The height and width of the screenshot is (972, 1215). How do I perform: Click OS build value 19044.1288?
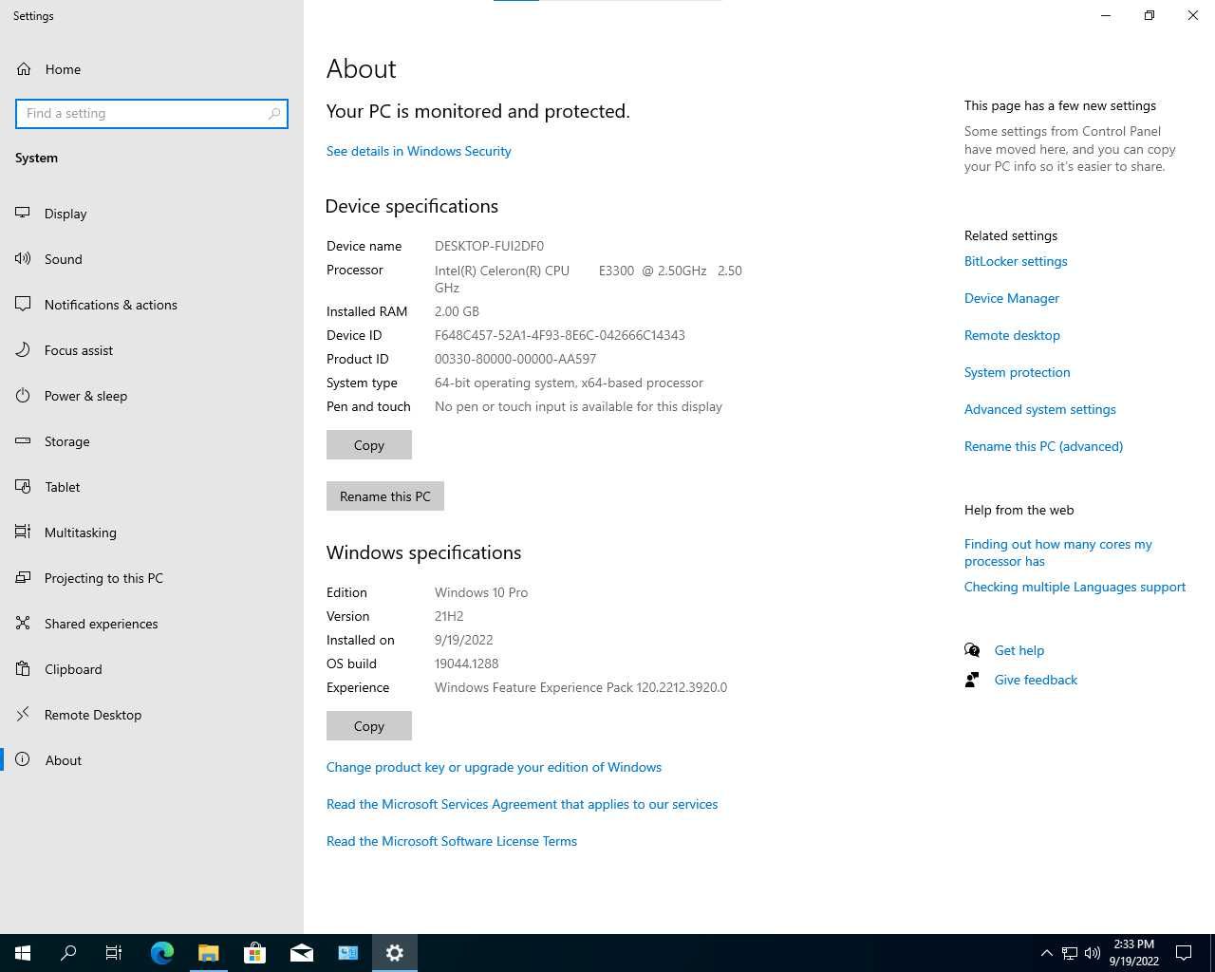(x=466, y=664)
